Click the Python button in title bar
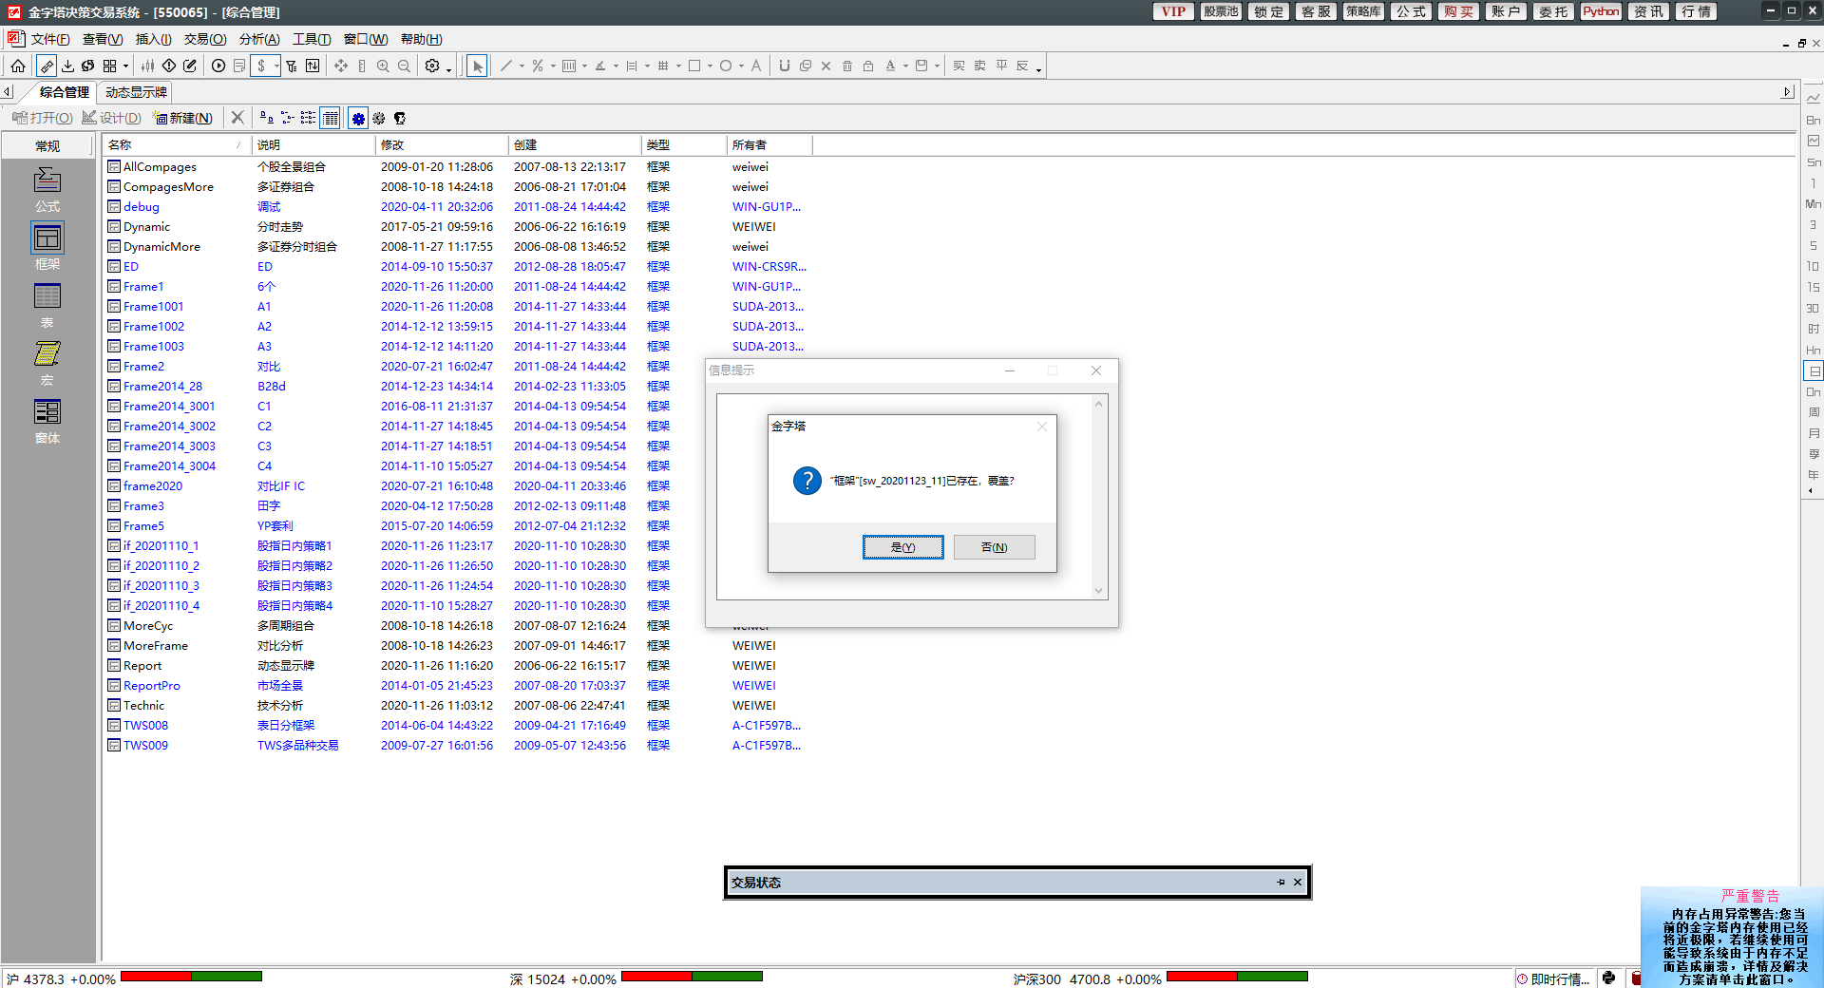1824x988 pixels. 1601,11
